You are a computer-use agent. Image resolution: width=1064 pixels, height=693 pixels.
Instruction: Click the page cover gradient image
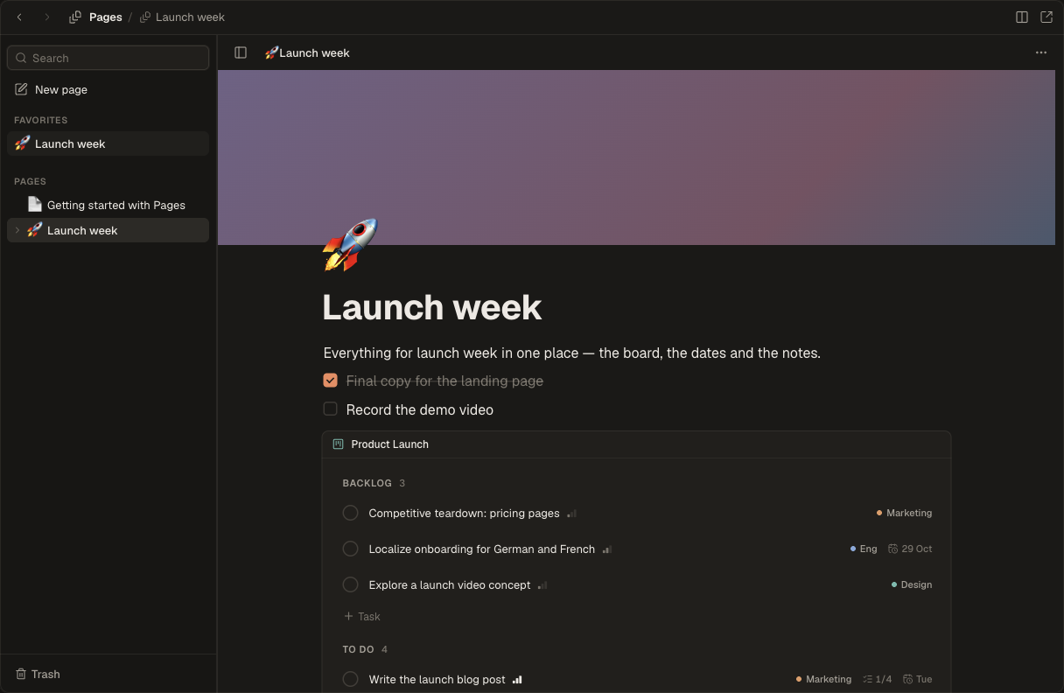click(x=636, y=157)
